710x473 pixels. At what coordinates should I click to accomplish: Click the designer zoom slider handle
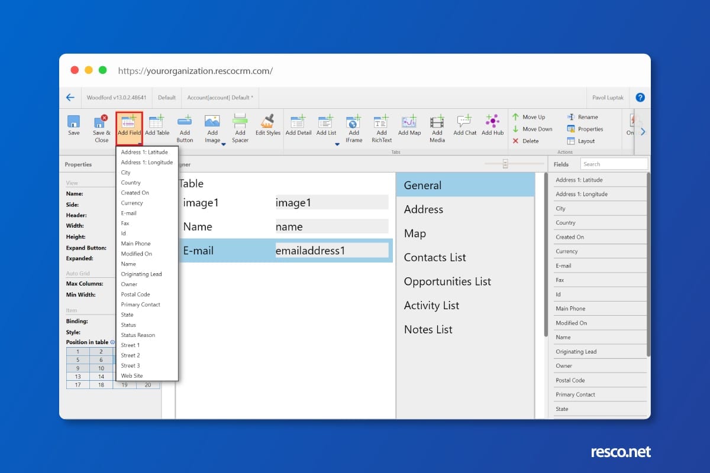[x=505, y=164]
